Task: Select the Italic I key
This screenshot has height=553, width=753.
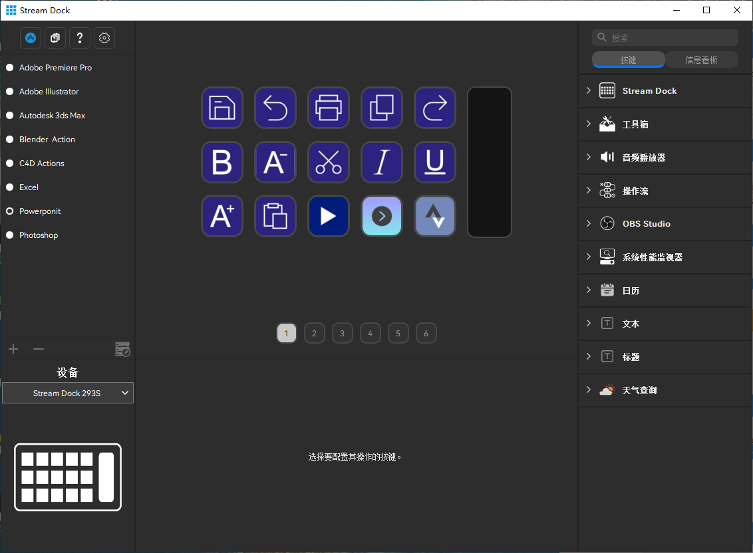Action: tap(382, 162)
